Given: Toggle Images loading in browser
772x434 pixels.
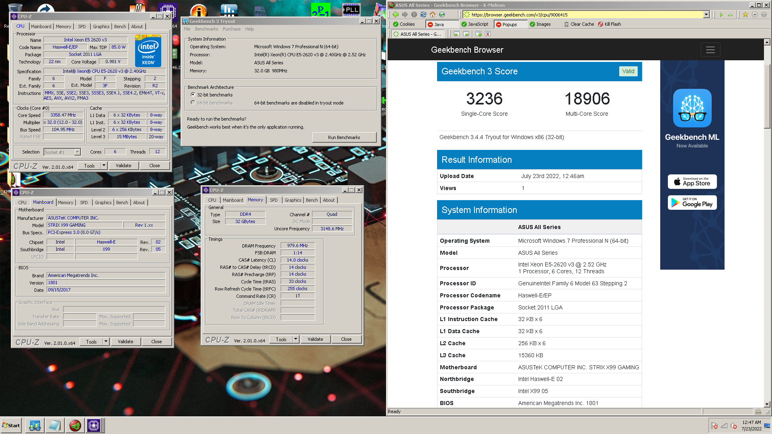Looking at the screenshot, I should click(540, 24).
